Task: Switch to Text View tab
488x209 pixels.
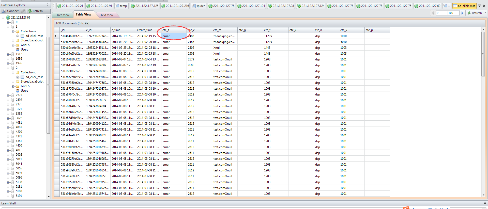Action: coord(107,15)
